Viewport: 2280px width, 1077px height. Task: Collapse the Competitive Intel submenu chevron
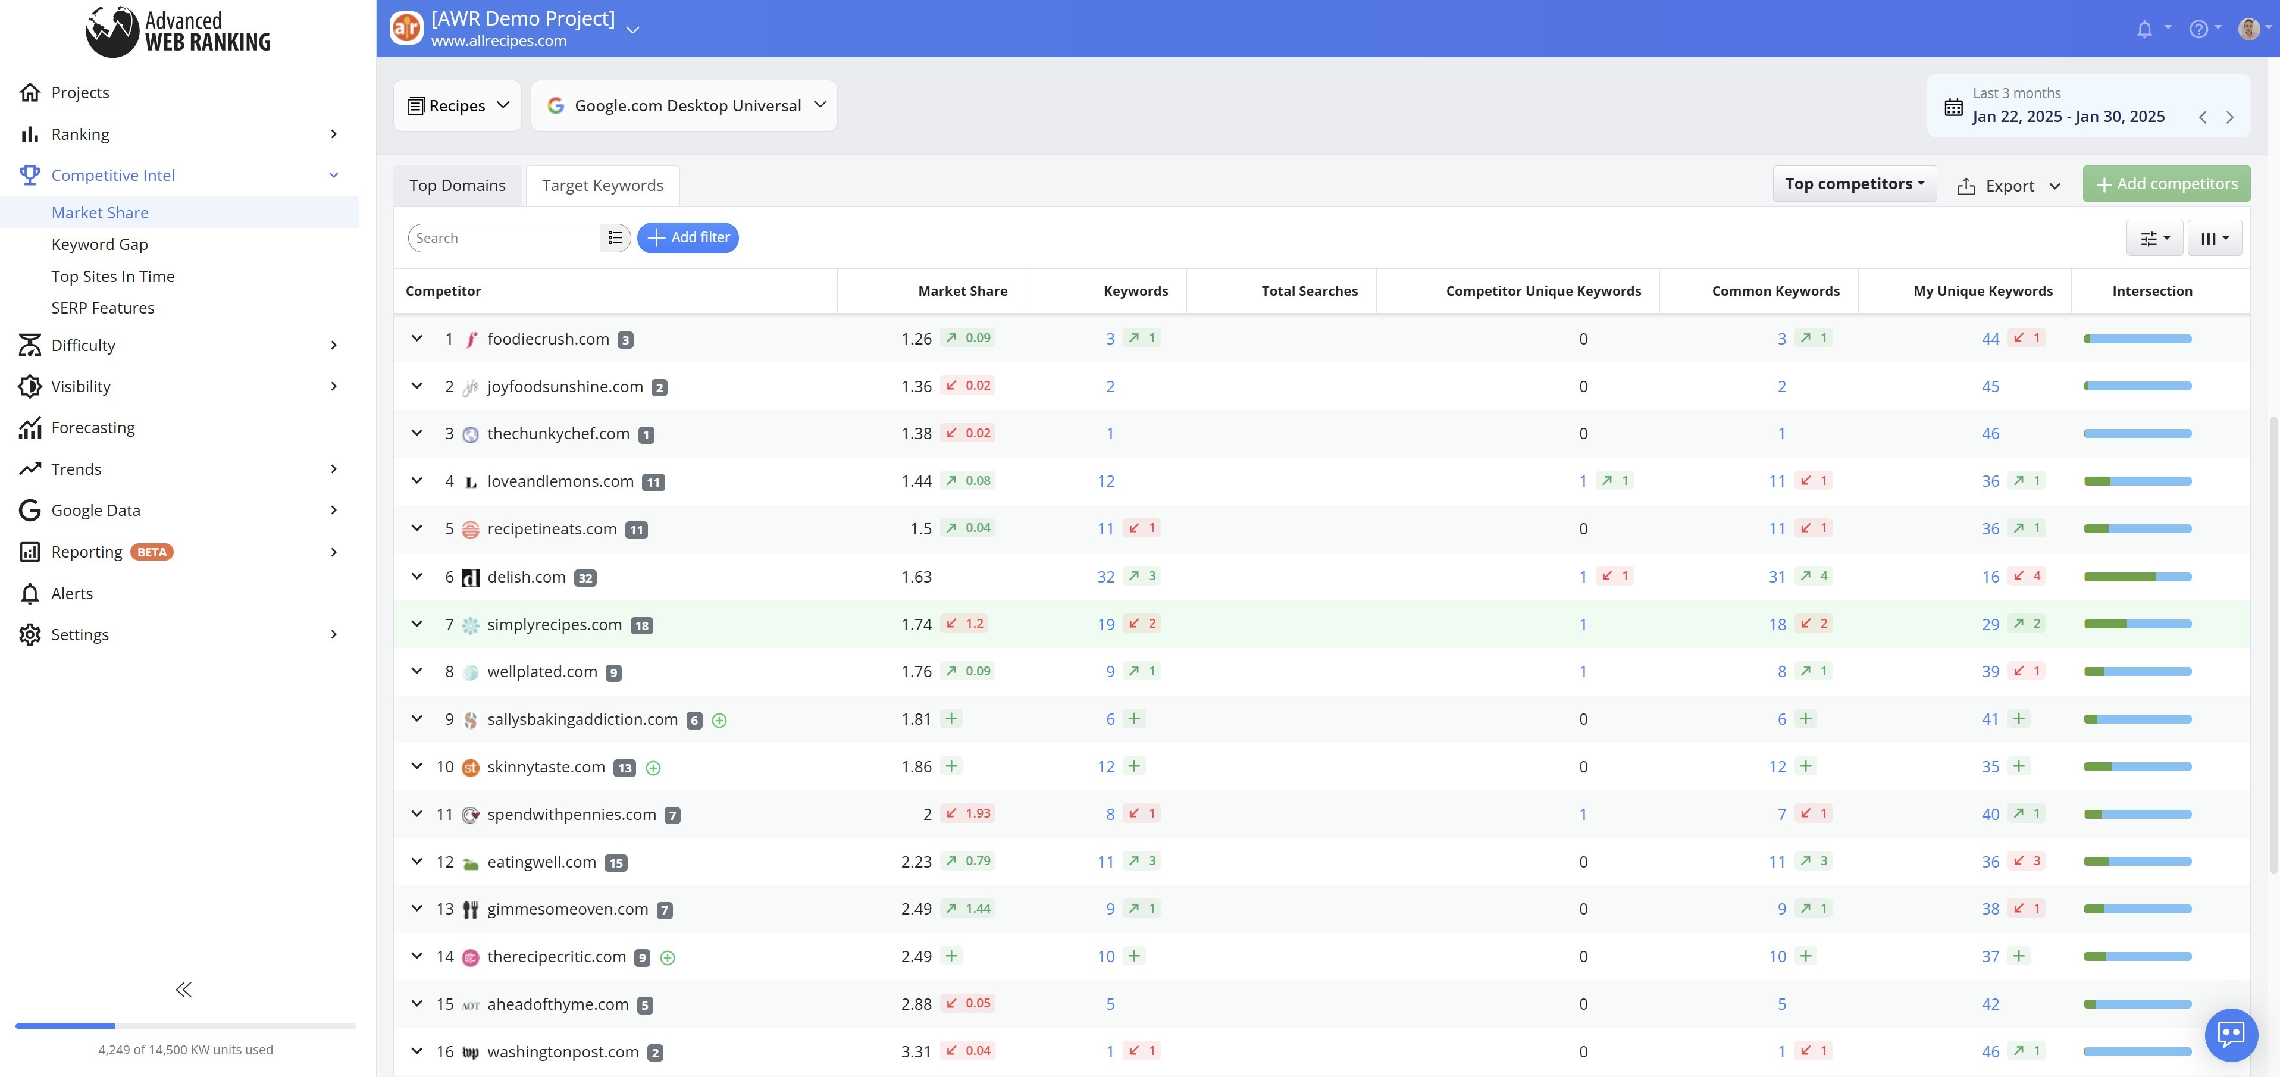pos(334,175)
